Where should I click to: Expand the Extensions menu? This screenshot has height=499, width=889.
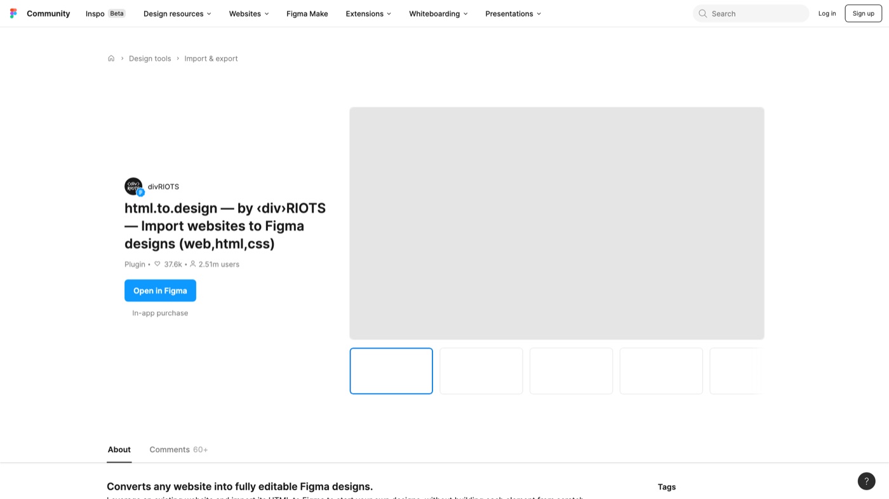368,13
